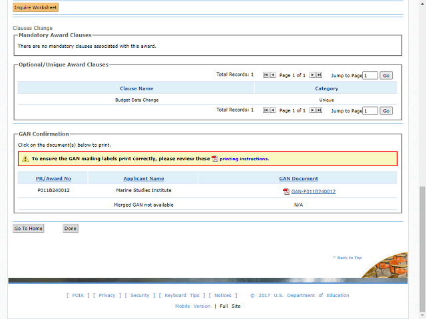
Task: Switch to Mobile Version of the site
Action: click(x=192, y=306)
